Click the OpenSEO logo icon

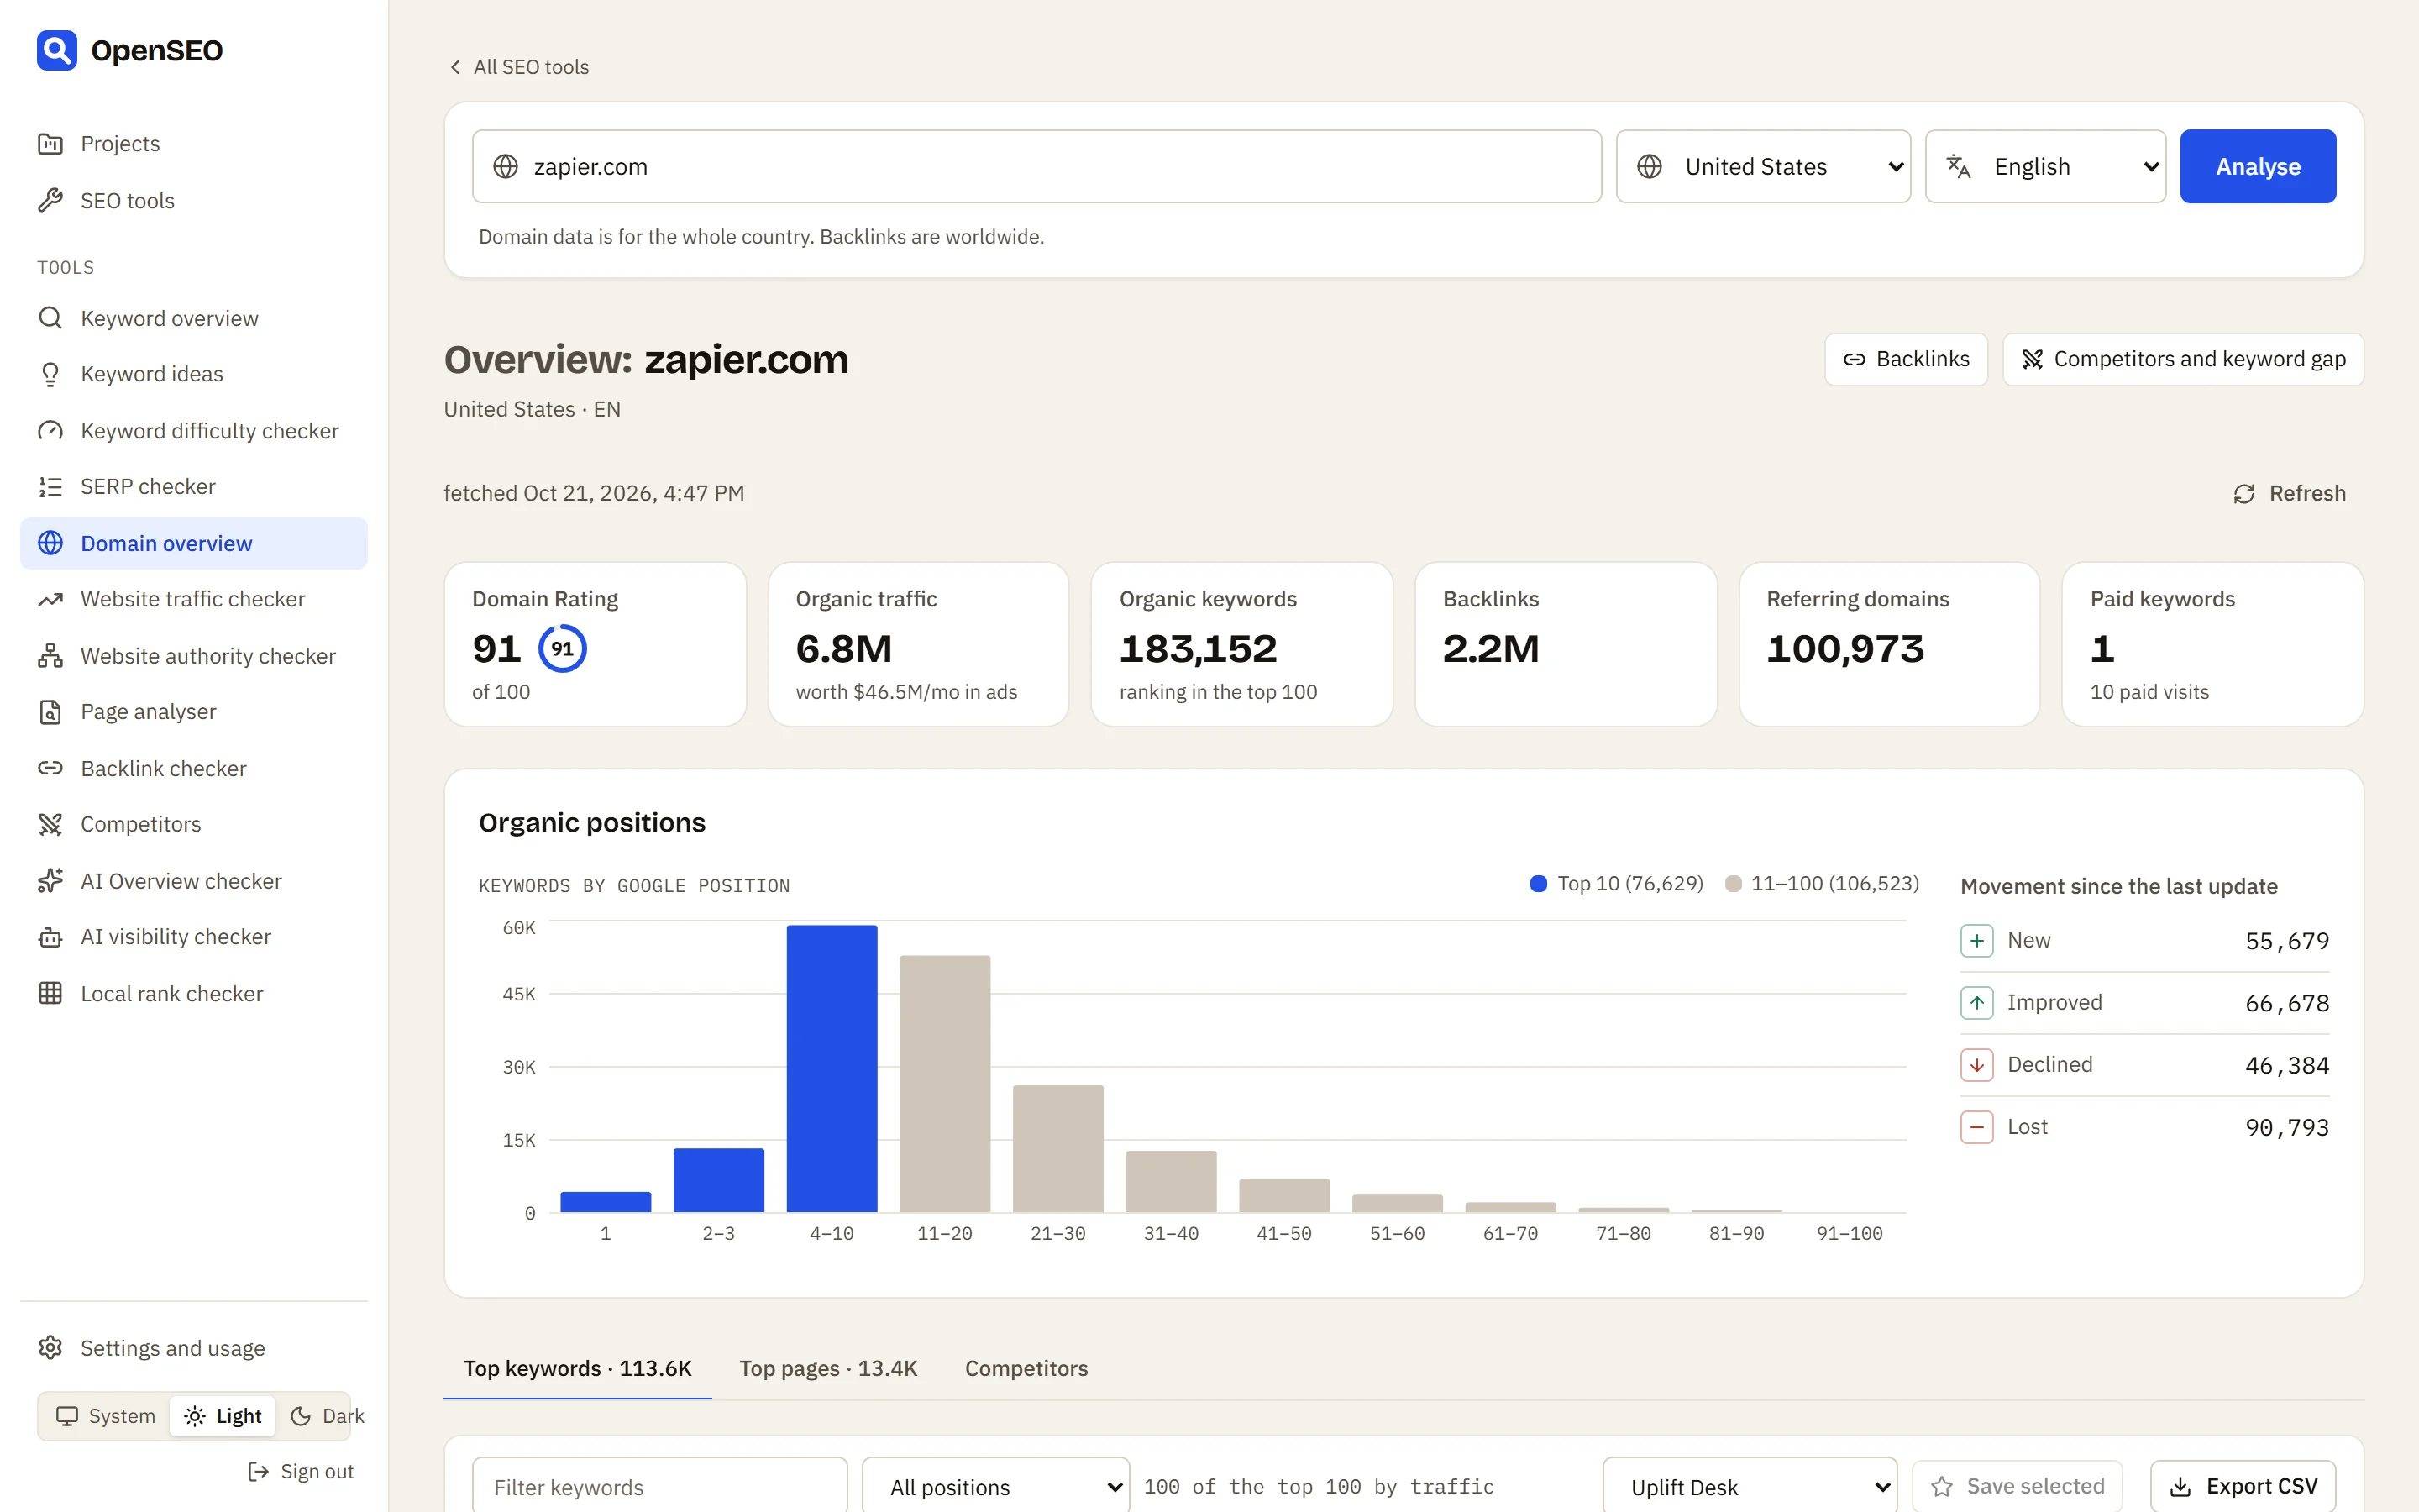(x=57, y=50)
